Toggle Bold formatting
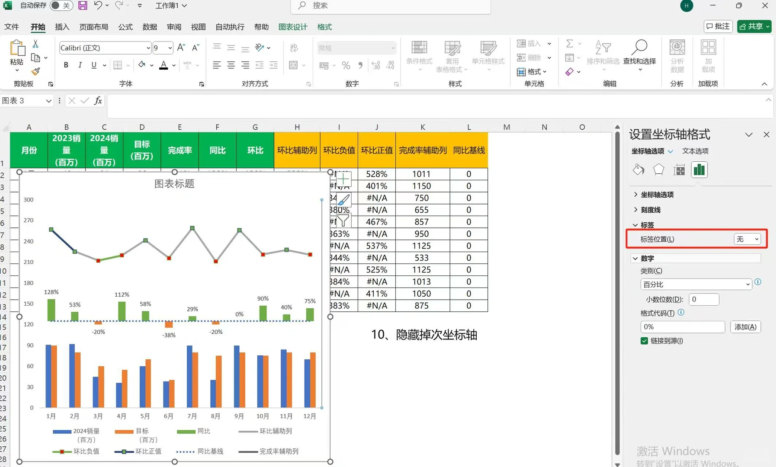Viewport: 776px width, 467px height. [x=66, y=65]
